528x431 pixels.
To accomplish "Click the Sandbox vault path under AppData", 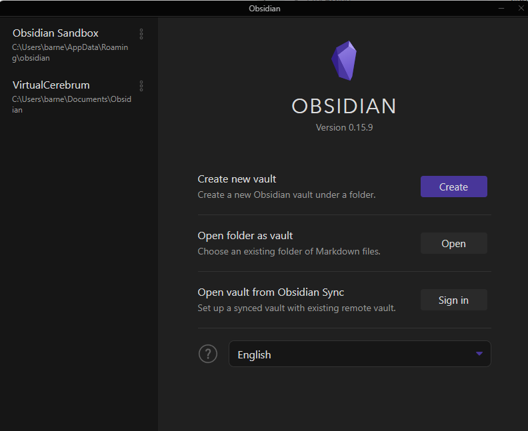I will tap(70, 53).
